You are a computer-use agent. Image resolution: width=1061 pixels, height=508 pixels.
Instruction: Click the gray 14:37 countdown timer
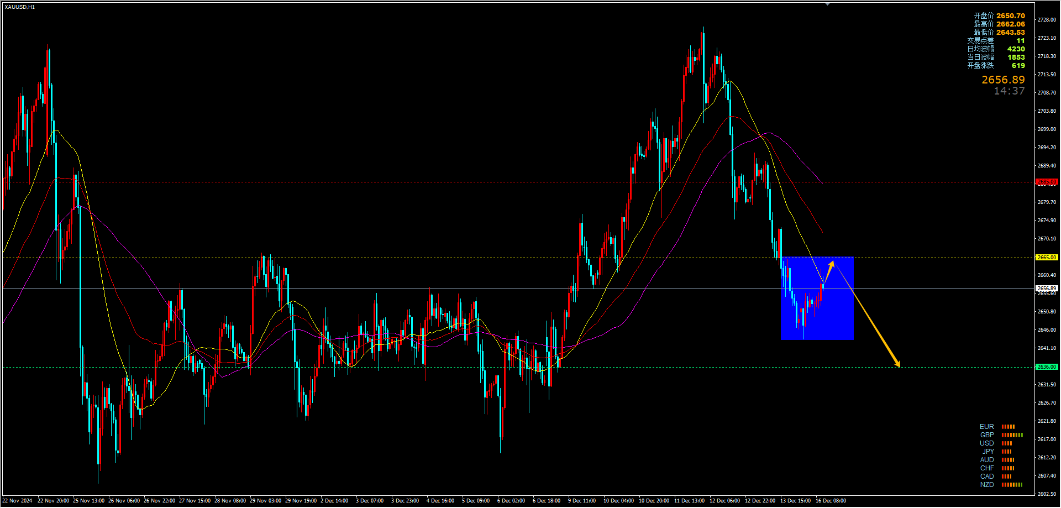tap(1009, 91)
